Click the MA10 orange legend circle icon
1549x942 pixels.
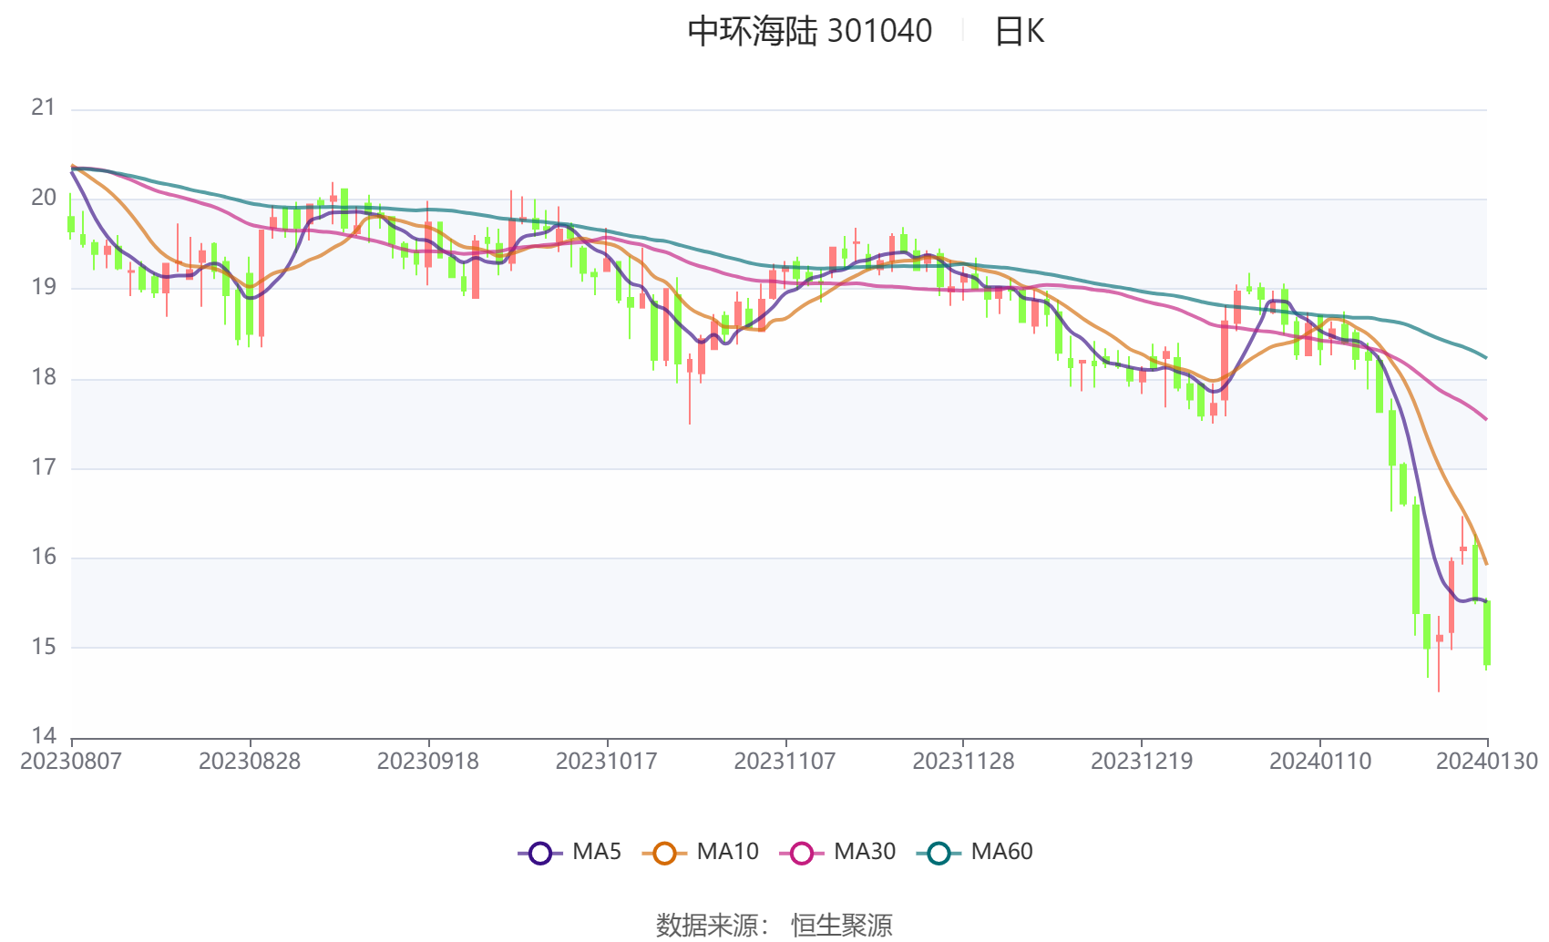click(x=664, y=854)
